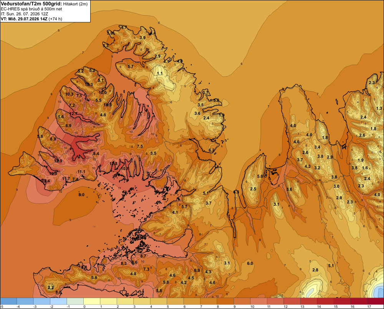Click the '3.0' temperature value
This screenshot has height=309, width=384.
coord(336,186)
